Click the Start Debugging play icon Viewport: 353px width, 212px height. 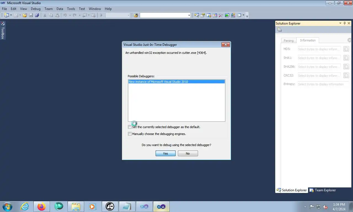[x=101, y=15]
